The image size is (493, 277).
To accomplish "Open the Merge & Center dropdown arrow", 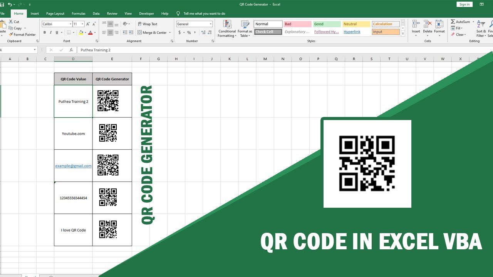I will click(x=170, y=33).
